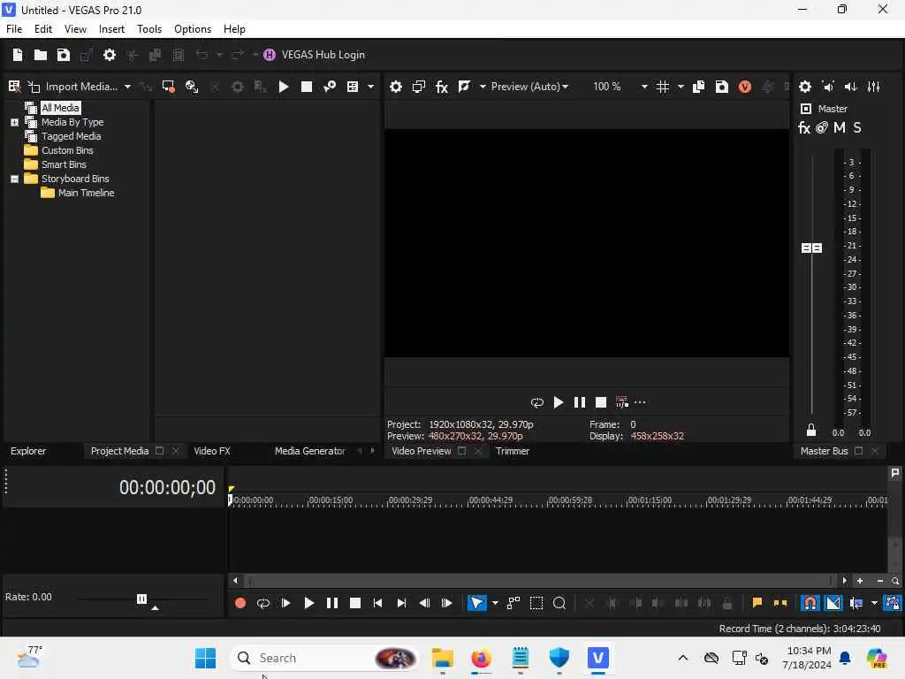Click the Rate slider handle
Viewport: 905px width, 679px height.
pos(141,599)
